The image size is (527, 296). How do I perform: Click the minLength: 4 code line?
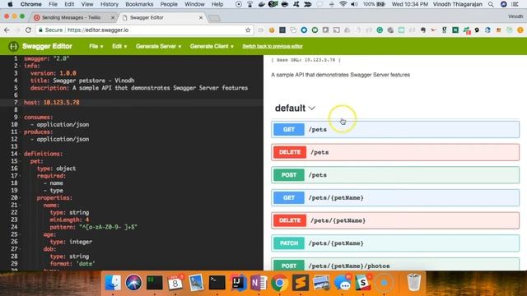[69, 220]
